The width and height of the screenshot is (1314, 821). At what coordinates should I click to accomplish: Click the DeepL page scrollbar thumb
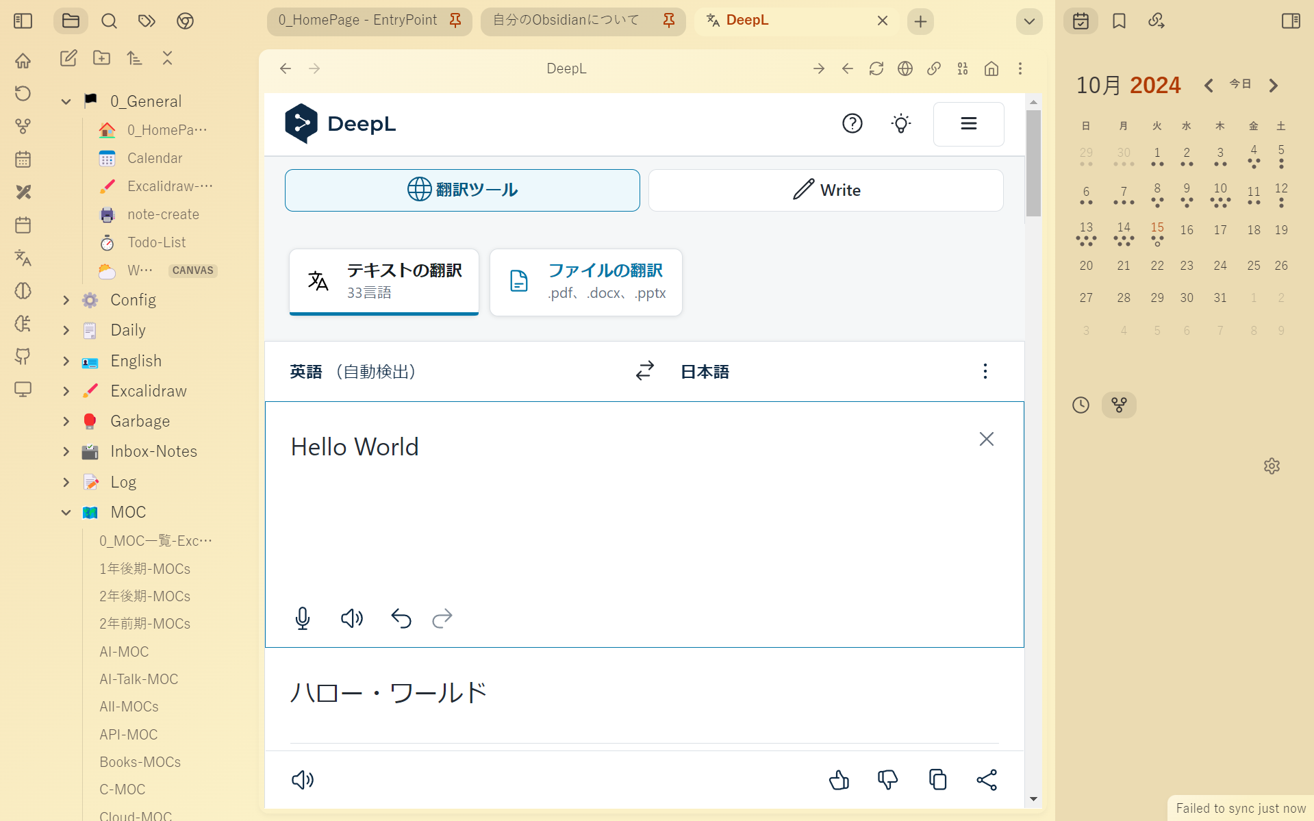point(1033,163)
